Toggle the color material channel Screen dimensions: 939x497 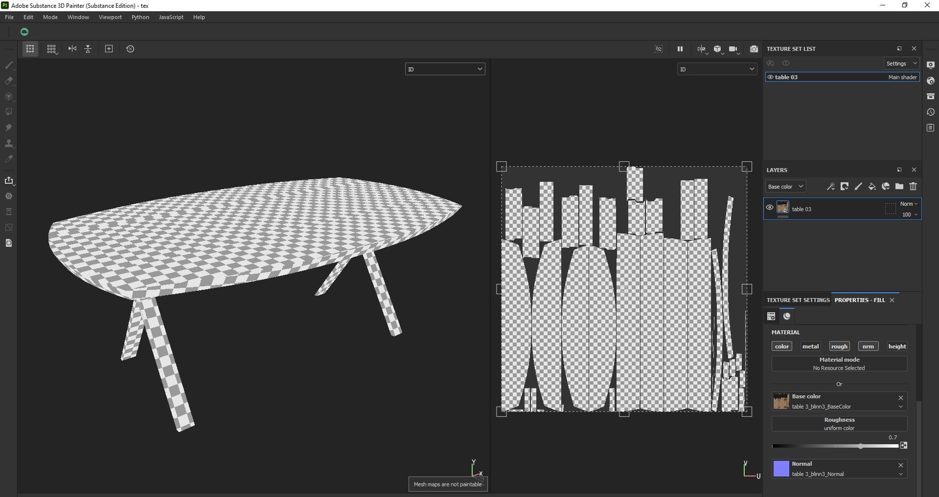pyautogui.click(x=782, y=346)
